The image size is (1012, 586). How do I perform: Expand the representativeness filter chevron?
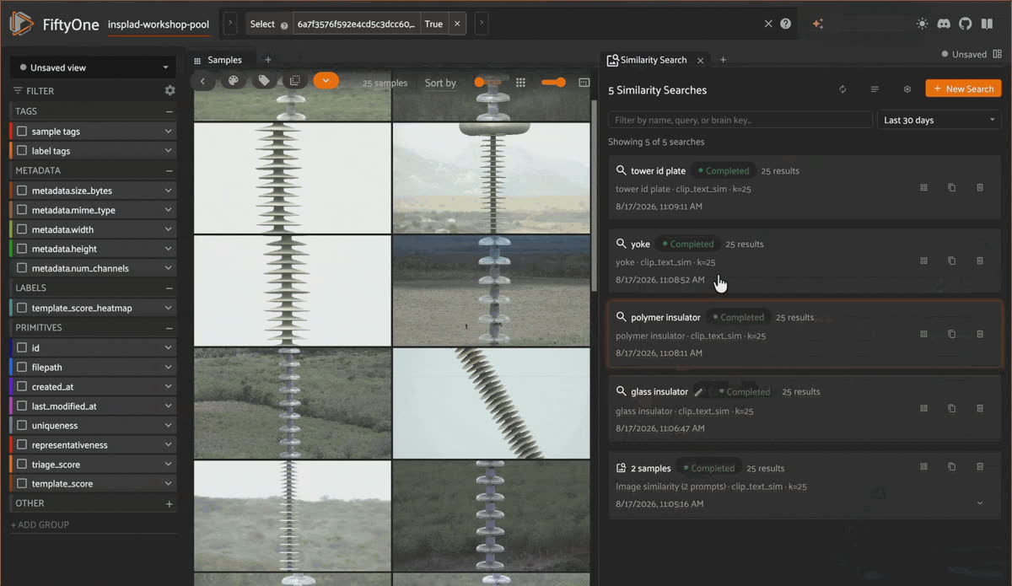click(x=169, y=445)
